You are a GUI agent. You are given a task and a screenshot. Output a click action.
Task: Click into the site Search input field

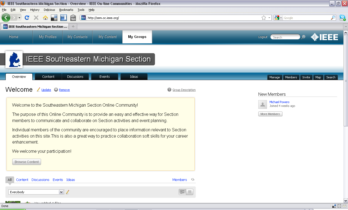click(x=285, y=37)
